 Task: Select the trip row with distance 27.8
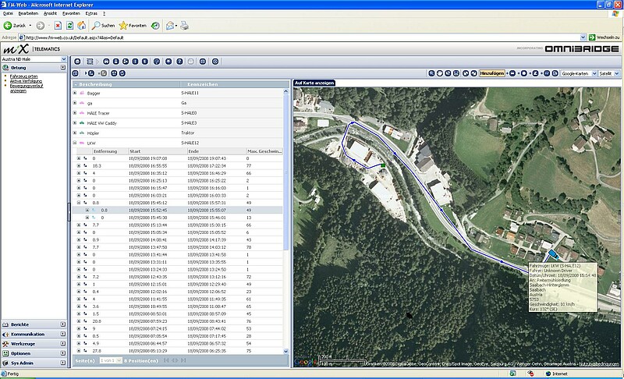(179, 351)
